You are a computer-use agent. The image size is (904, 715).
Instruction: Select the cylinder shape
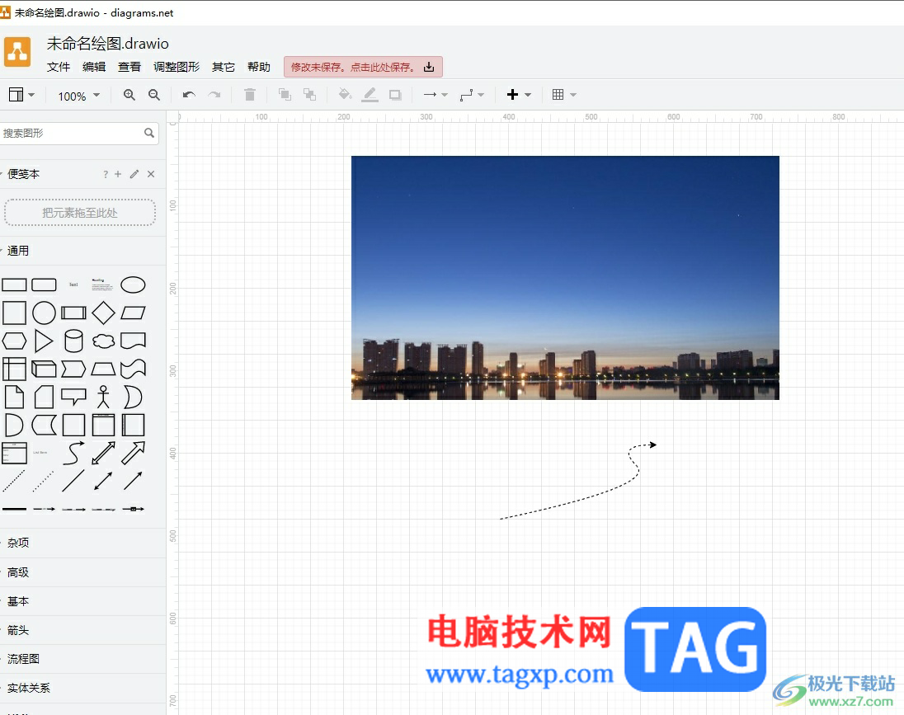point(73,341)
